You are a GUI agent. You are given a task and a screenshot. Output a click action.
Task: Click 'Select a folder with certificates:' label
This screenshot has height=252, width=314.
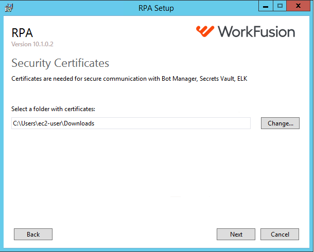tap(53, 109)
